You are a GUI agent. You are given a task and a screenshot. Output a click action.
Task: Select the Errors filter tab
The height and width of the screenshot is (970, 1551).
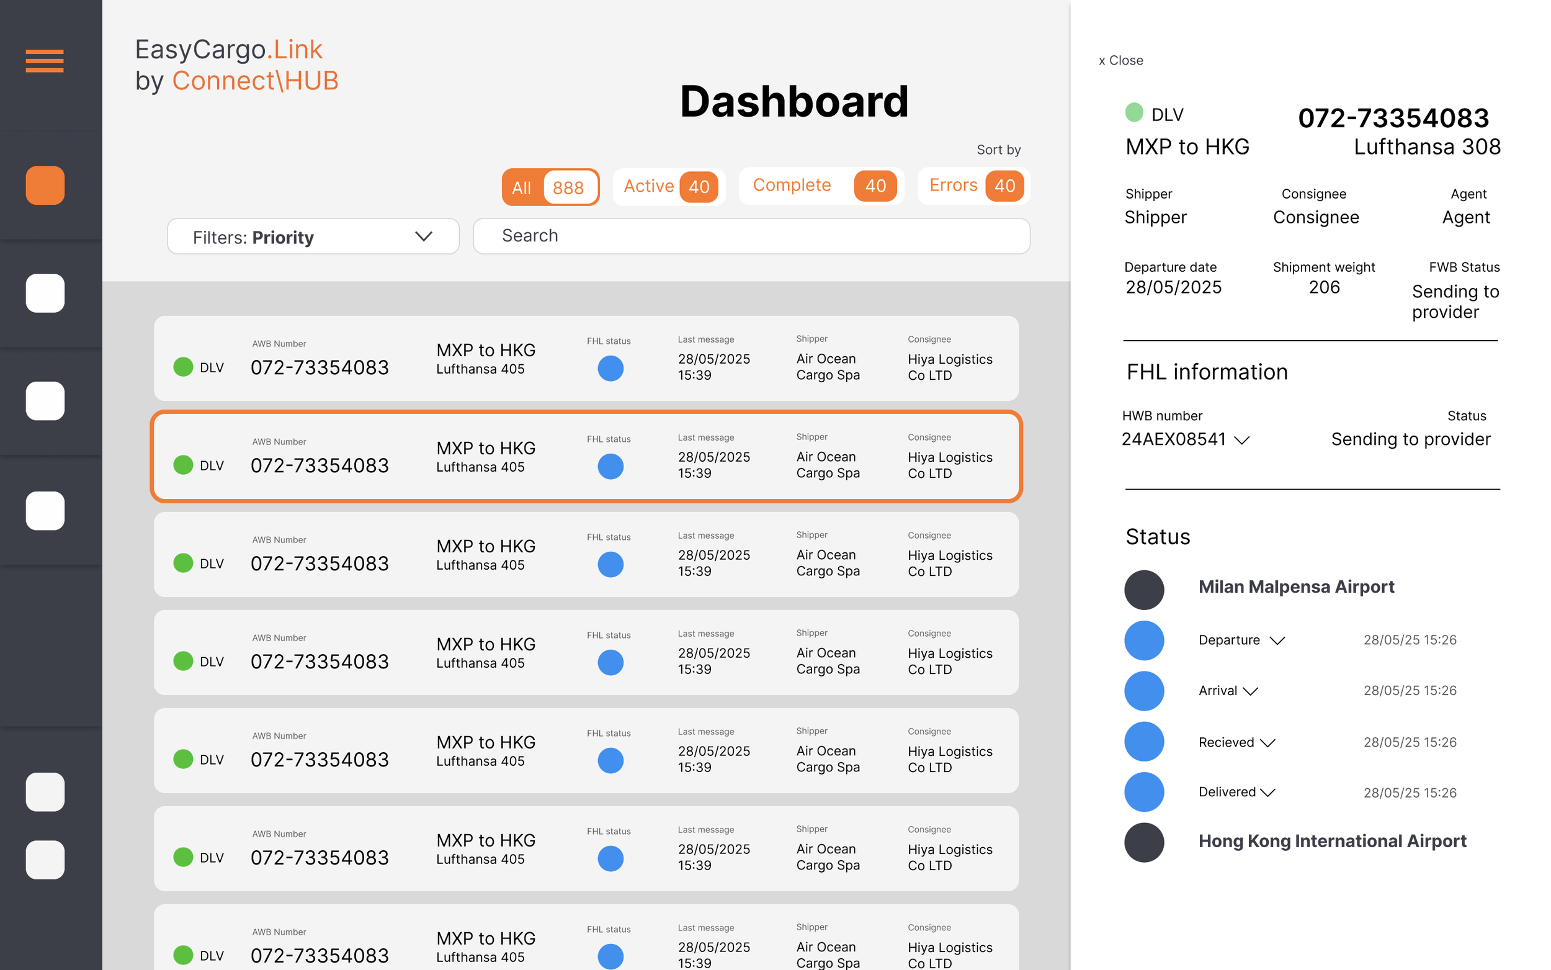973,186
